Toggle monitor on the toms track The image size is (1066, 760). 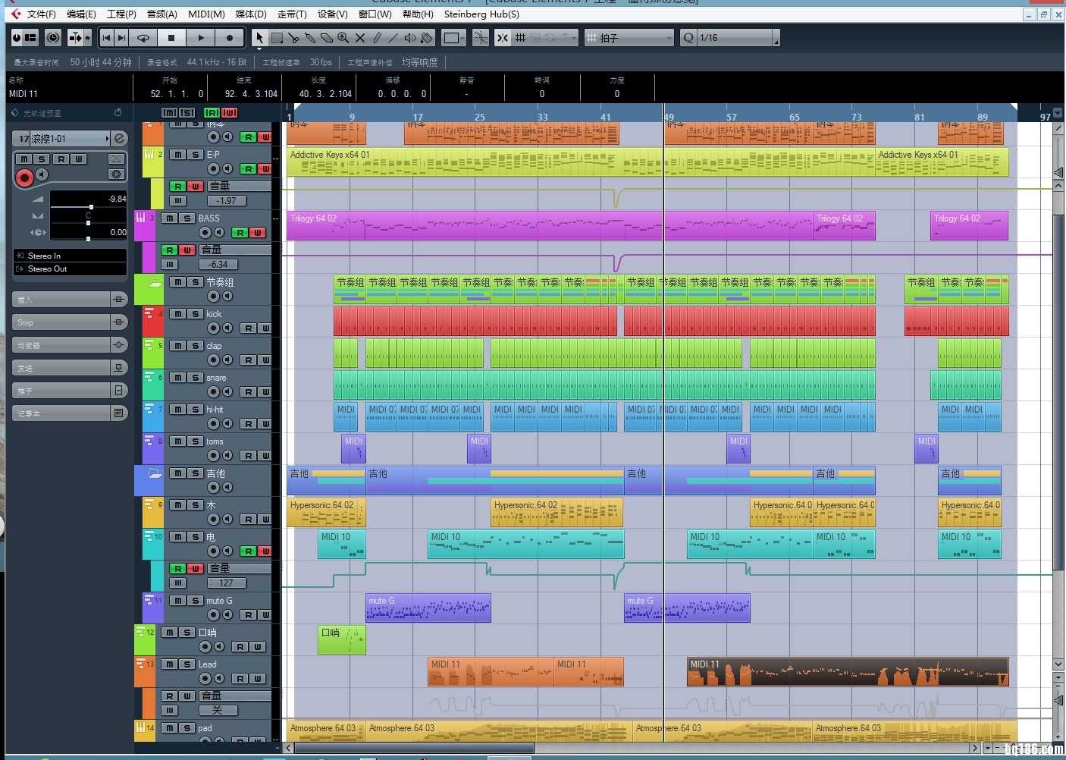[x=227, y=456]
